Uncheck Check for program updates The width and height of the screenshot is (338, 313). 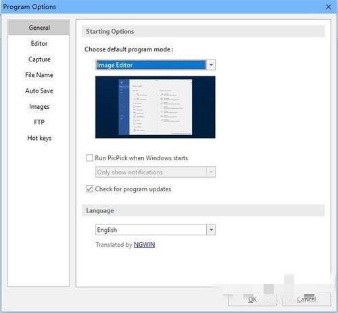point(89,189)
